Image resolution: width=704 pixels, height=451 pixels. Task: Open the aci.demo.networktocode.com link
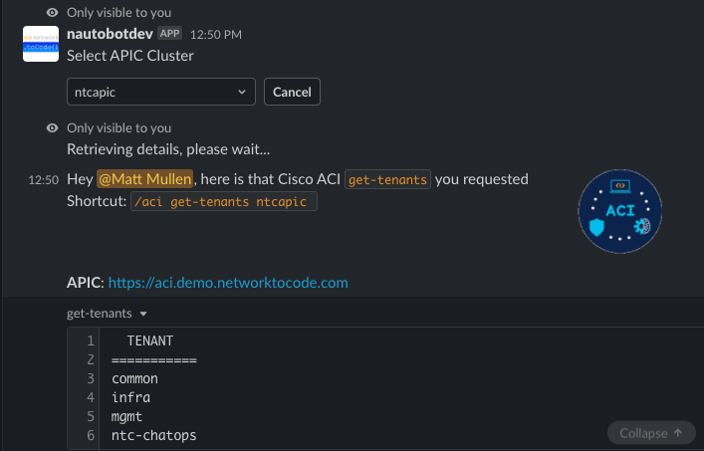click(x=228, y=283)
